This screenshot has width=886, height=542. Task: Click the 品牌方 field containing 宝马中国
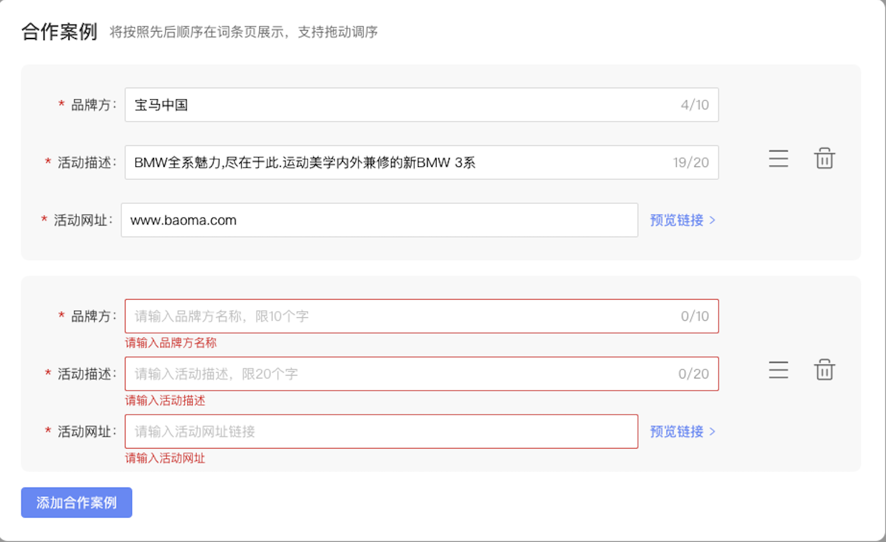(421, 105)
